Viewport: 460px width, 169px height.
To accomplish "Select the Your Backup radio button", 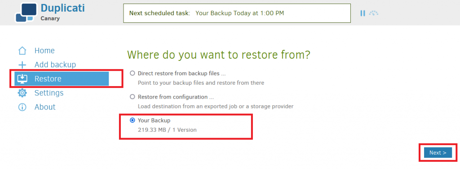I will [x=133, y=120].
